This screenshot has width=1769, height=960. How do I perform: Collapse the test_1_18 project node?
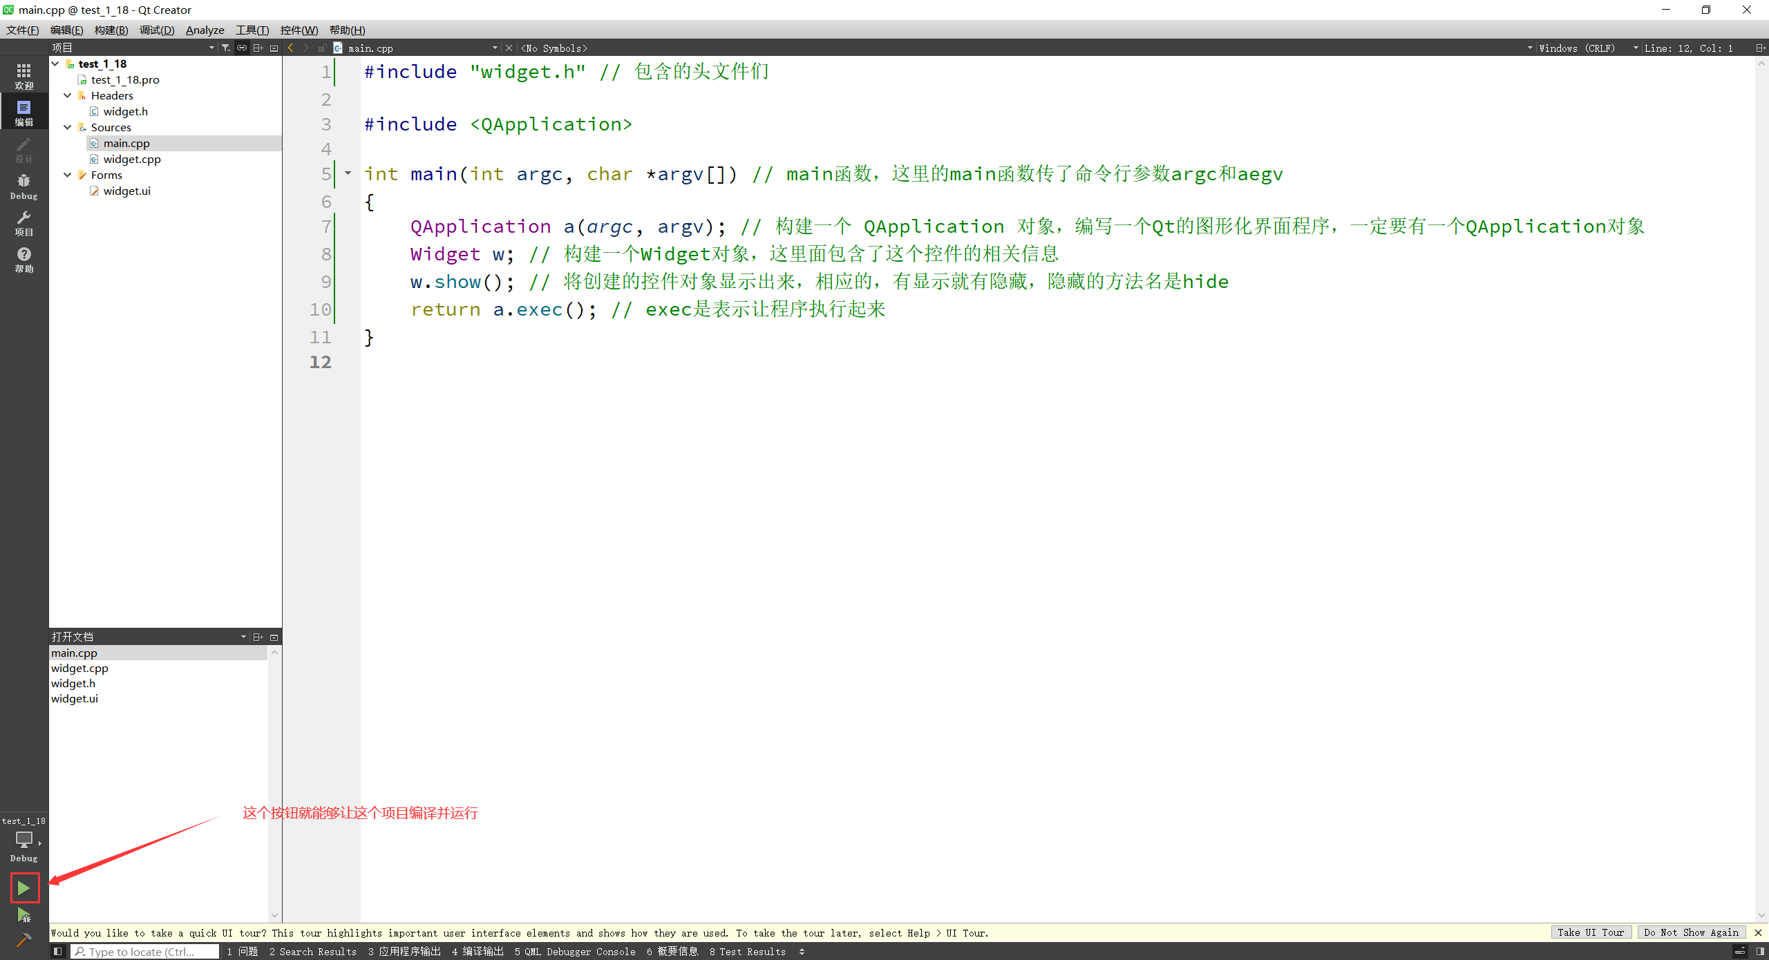[55, 64]
